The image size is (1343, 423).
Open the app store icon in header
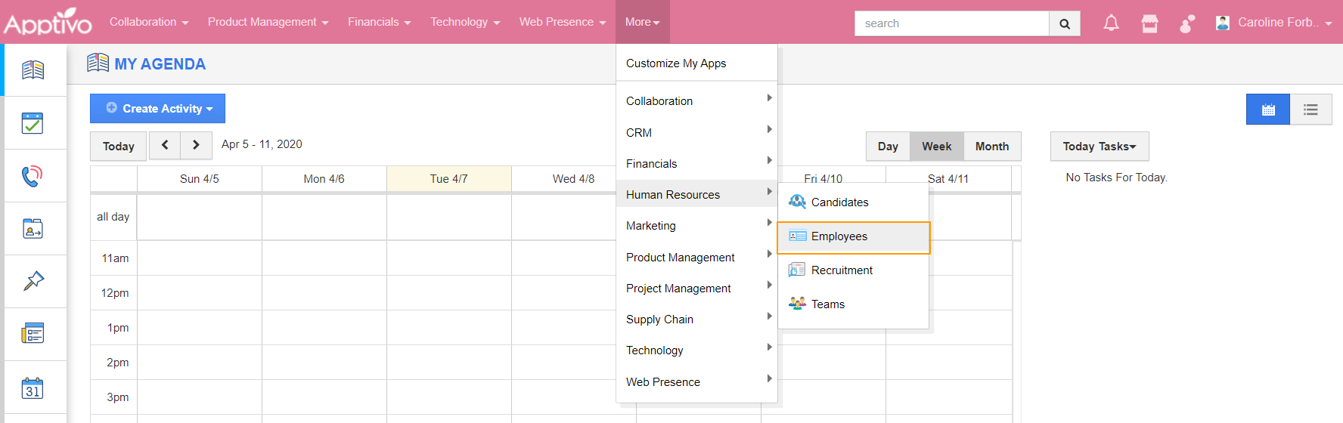point(1149,23)
